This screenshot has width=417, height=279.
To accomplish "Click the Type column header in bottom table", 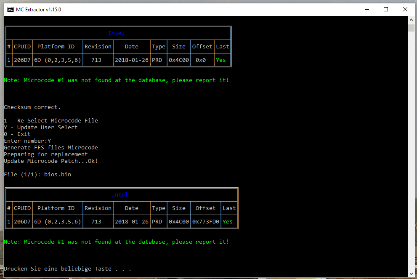I will pyautogui.click(x=159, y=208).
